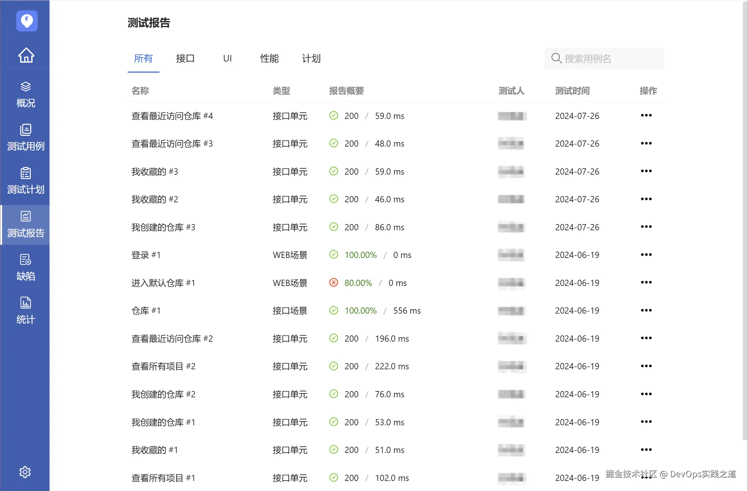Switch to the UI tab

(227, 58)
